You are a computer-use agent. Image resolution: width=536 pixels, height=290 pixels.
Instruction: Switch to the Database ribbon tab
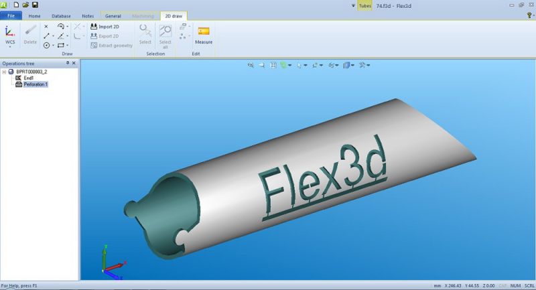pyautogui.click(x=61, y=15)
